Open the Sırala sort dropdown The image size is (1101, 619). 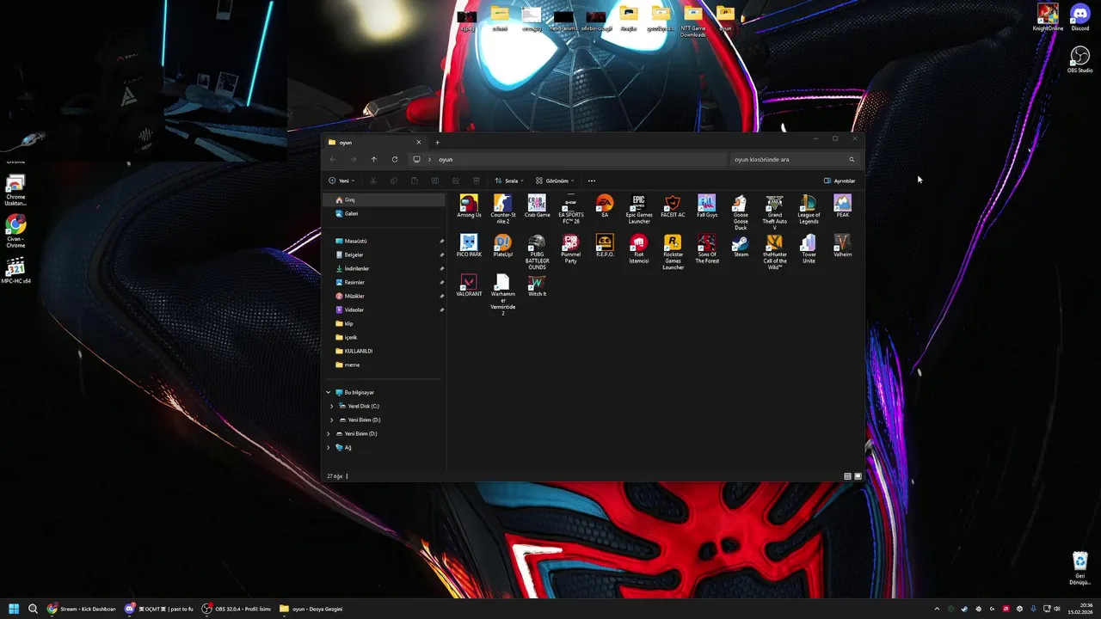(509, 181)
